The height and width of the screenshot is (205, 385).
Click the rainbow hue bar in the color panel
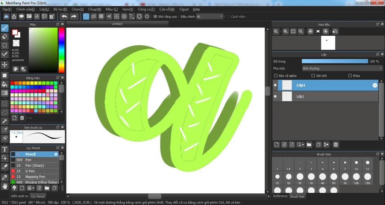coord(61,50)
